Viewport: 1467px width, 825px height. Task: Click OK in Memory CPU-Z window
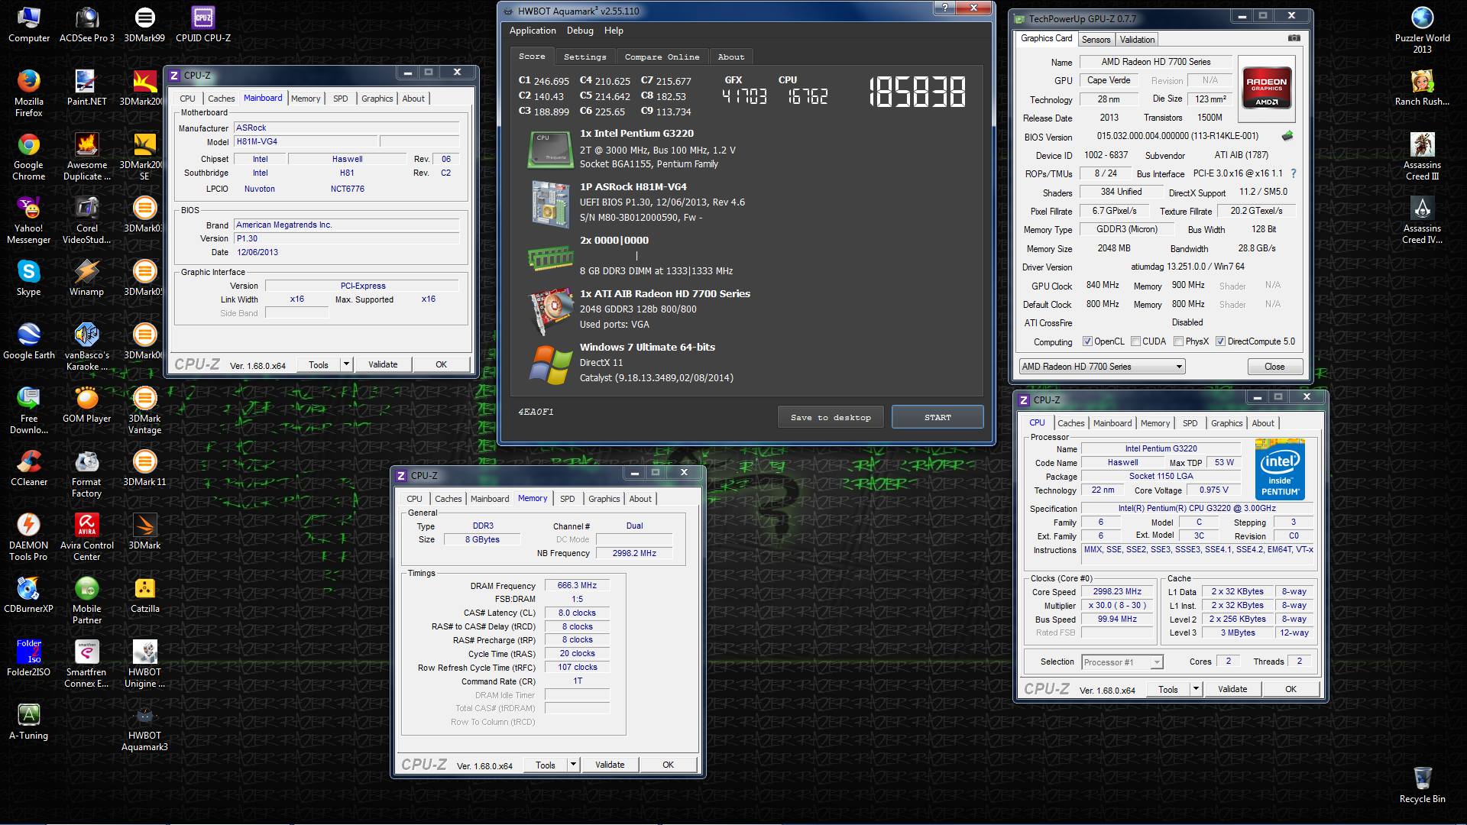[668, 765]
